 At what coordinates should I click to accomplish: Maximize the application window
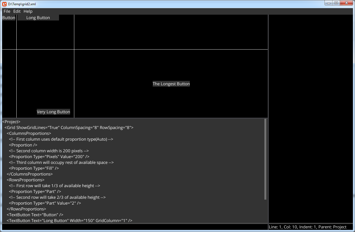click(336, 3)
